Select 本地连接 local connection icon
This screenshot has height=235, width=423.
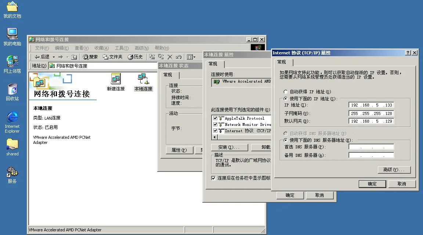143,82
